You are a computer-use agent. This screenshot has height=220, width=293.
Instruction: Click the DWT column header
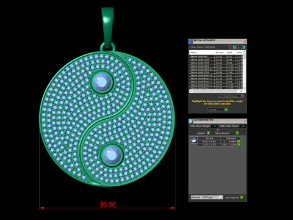(x=231, y=53)
